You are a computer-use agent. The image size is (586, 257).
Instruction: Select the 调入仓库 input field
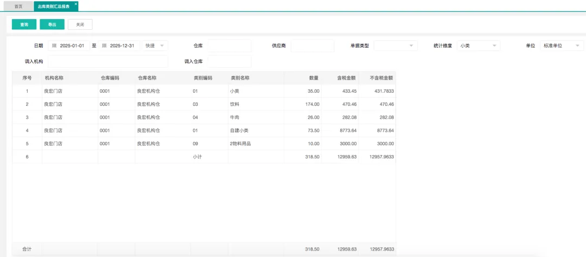coord(229,62)
